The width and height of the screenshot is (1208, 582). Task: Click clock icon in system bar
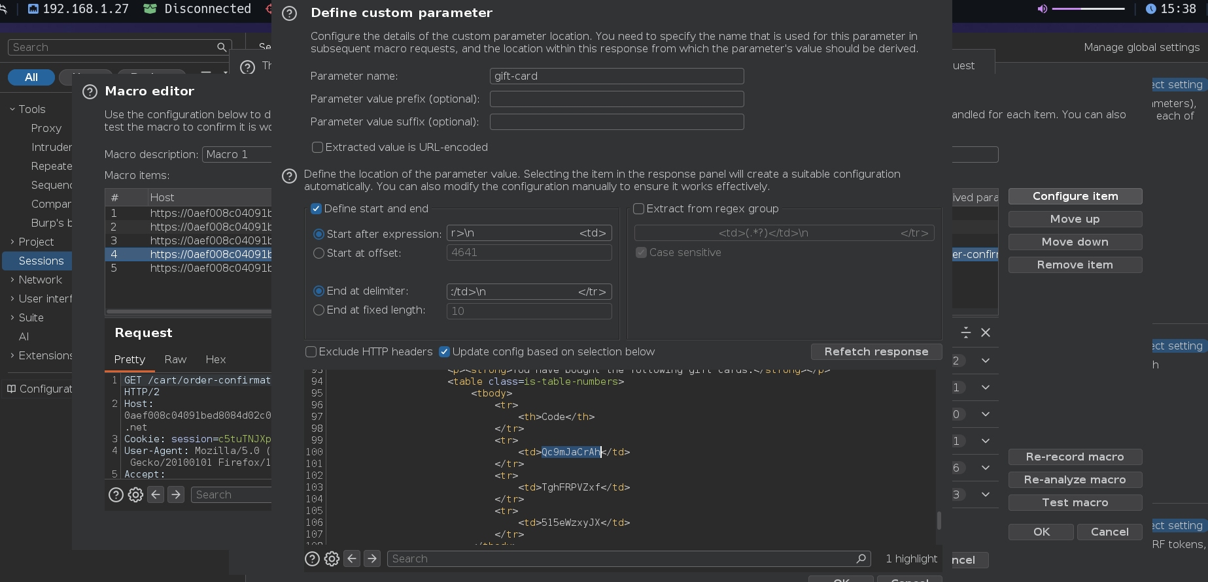coord(1151,8)
